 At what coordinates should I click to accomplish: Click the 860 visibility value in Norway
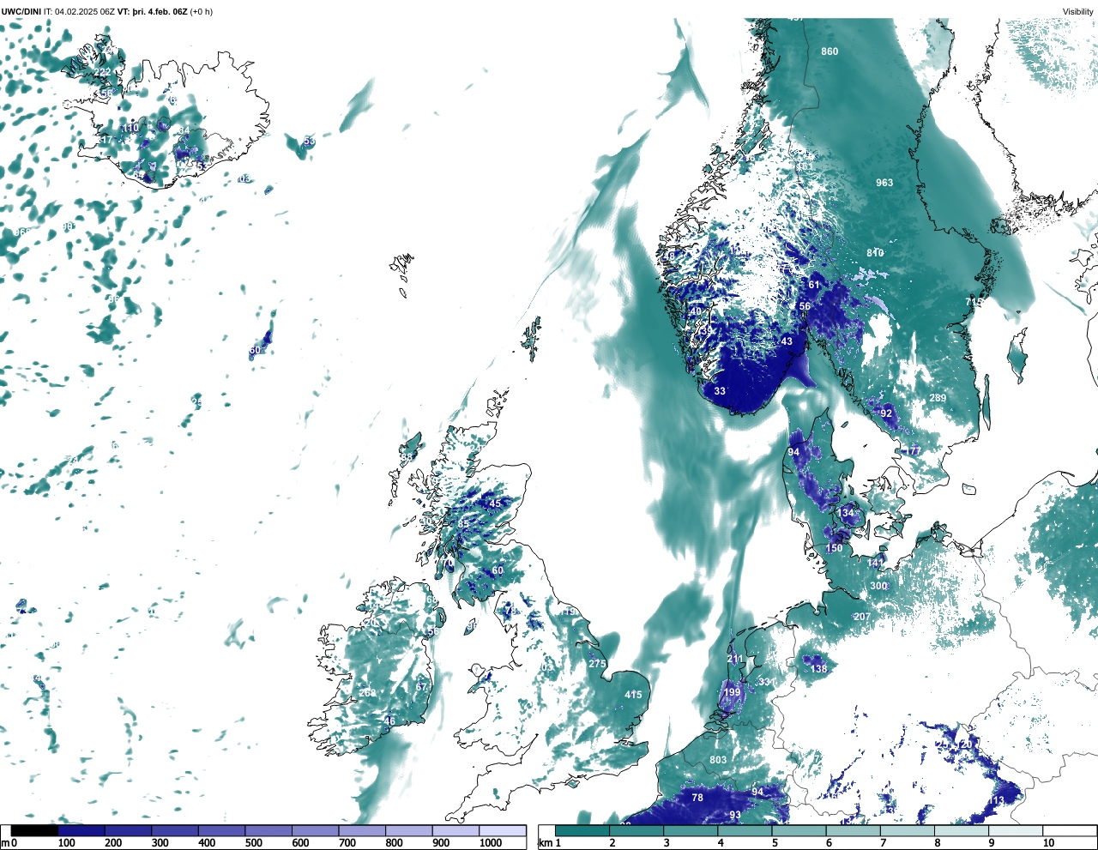pos(830,51)
